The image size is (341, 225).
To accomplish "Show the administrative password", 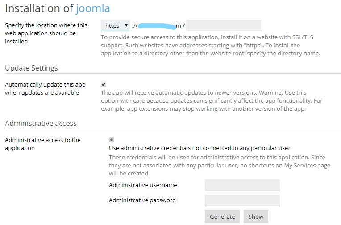I will coord(256,217).
